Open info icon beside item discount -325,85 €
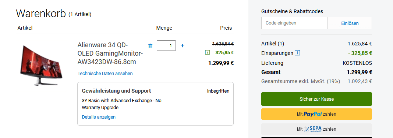This screenshot has height=138, width=393. pos(207,52)
